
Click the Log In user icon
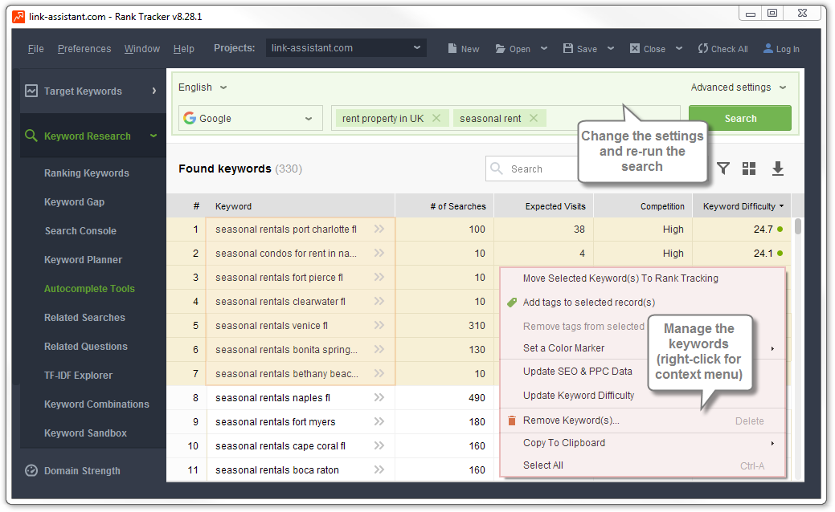[x=768, y=48]
